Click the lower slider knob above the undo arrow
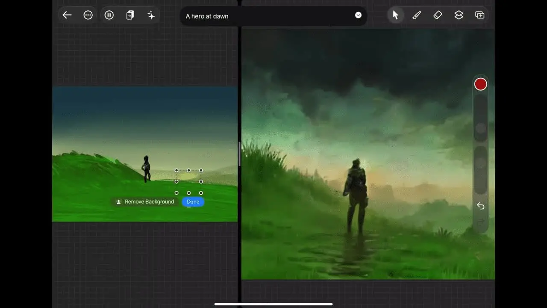This screenshot has height=308, width=547. click(481, 163)
